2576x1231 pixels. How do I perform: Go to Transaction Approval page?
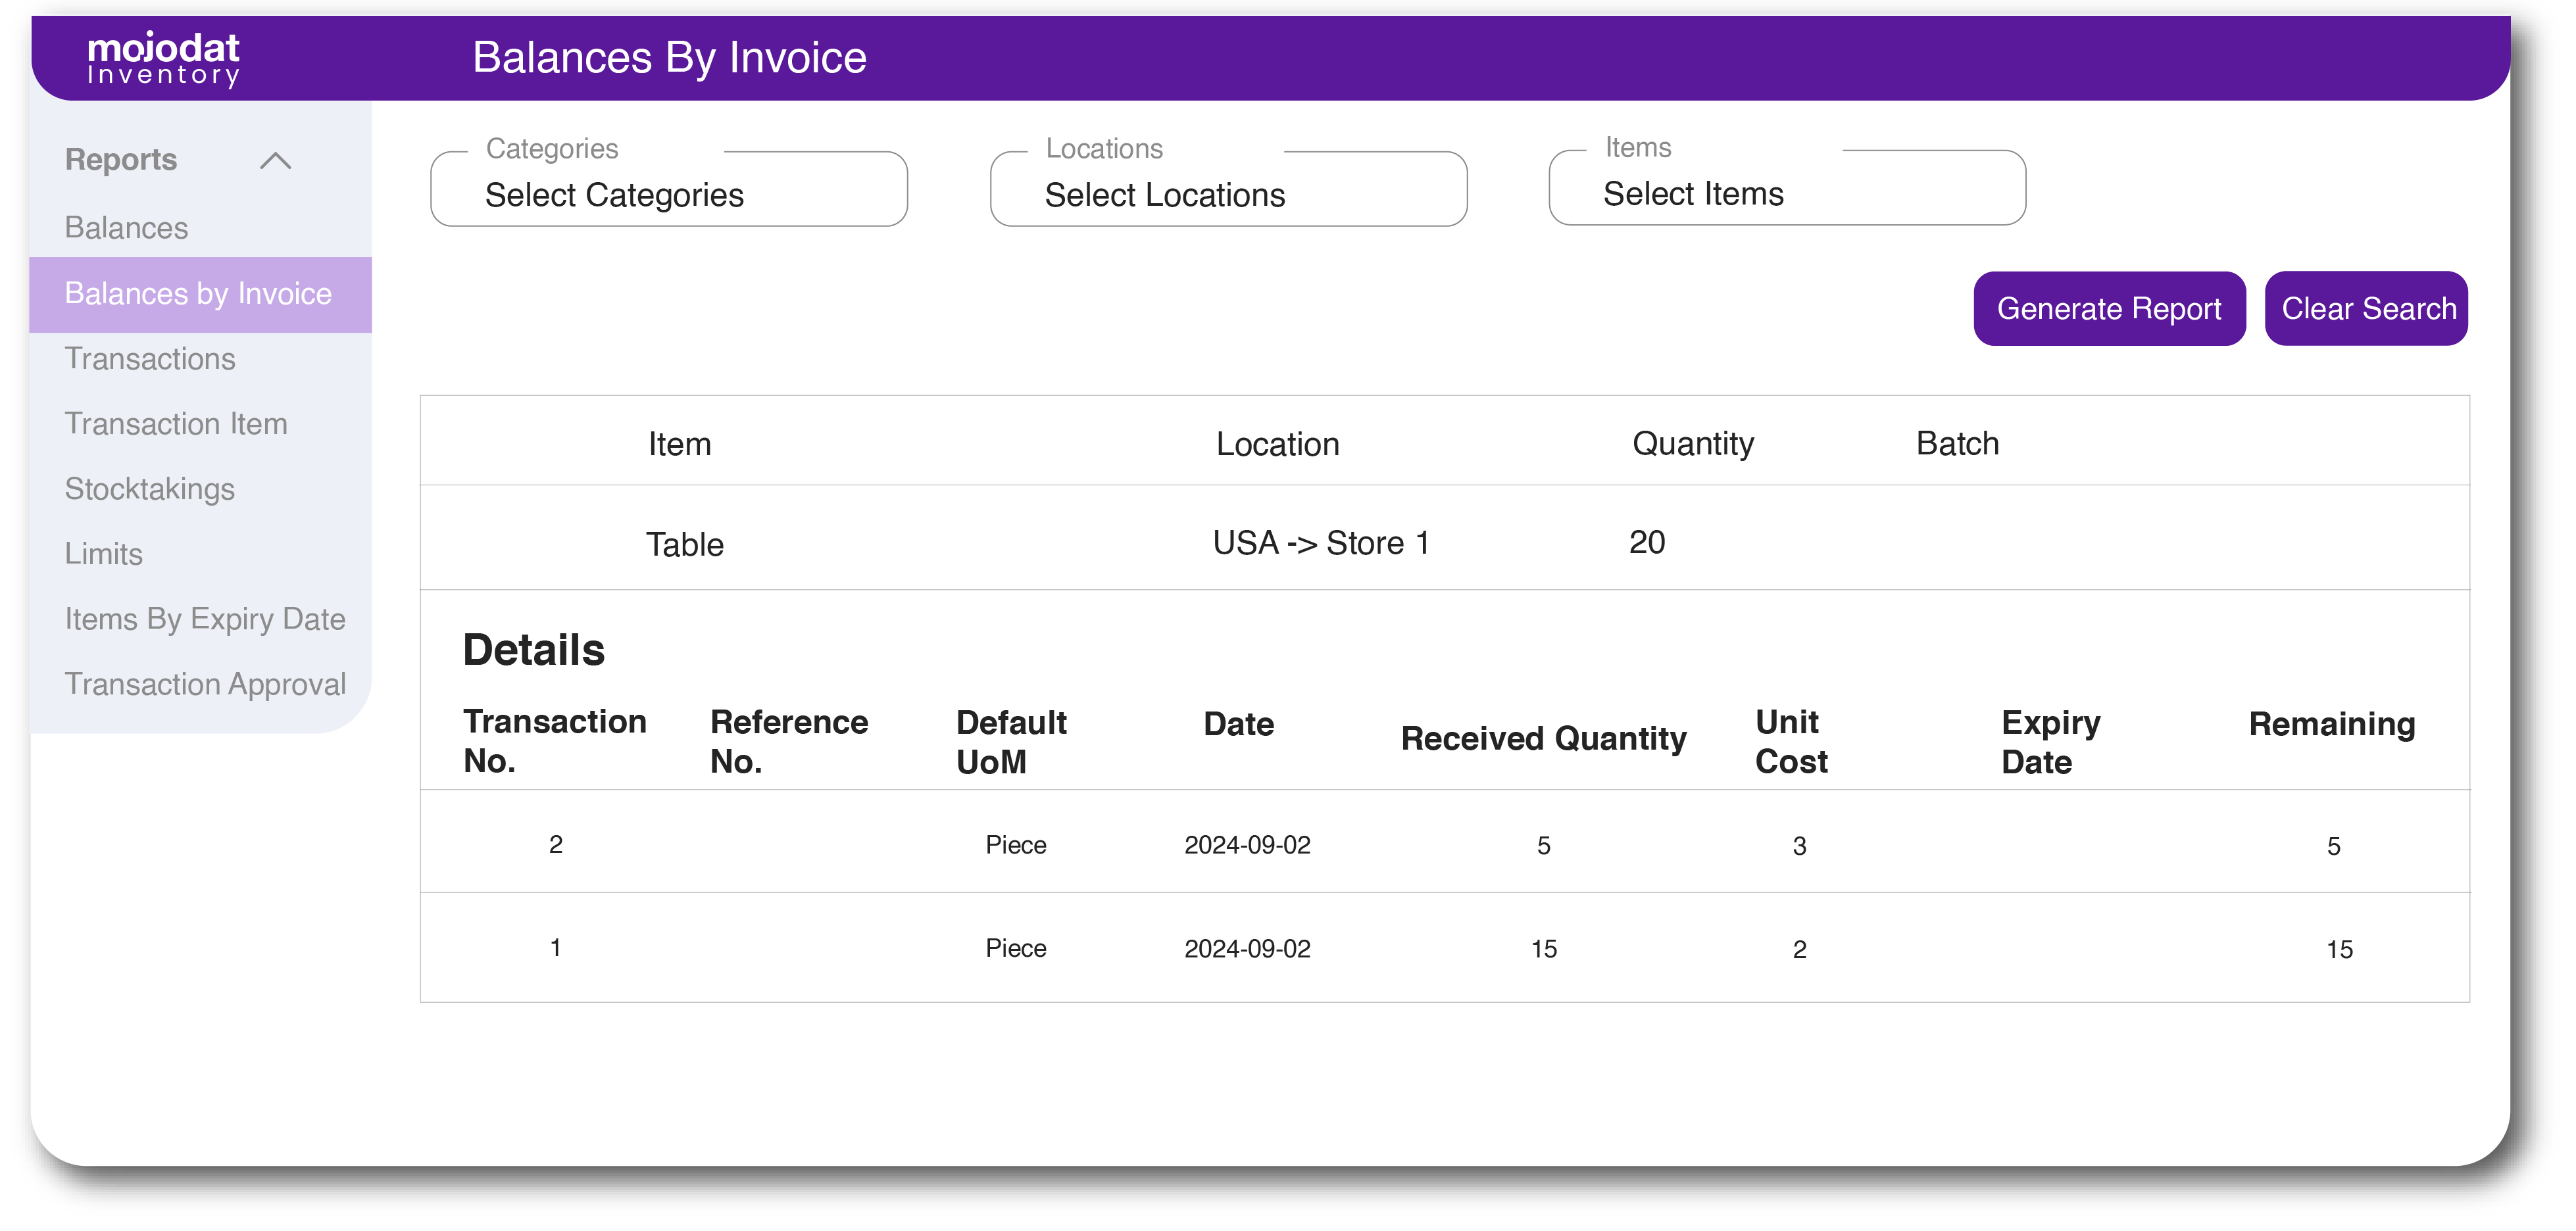pos(205,684)
